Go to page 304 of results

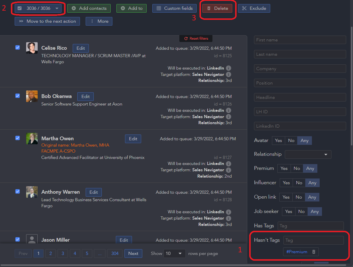click(115, 253)
